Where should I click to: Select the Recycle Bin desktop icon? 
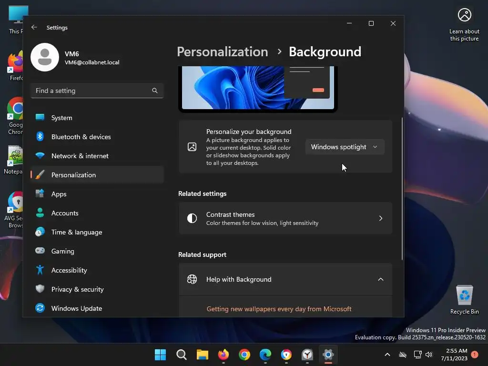[464, 300]
